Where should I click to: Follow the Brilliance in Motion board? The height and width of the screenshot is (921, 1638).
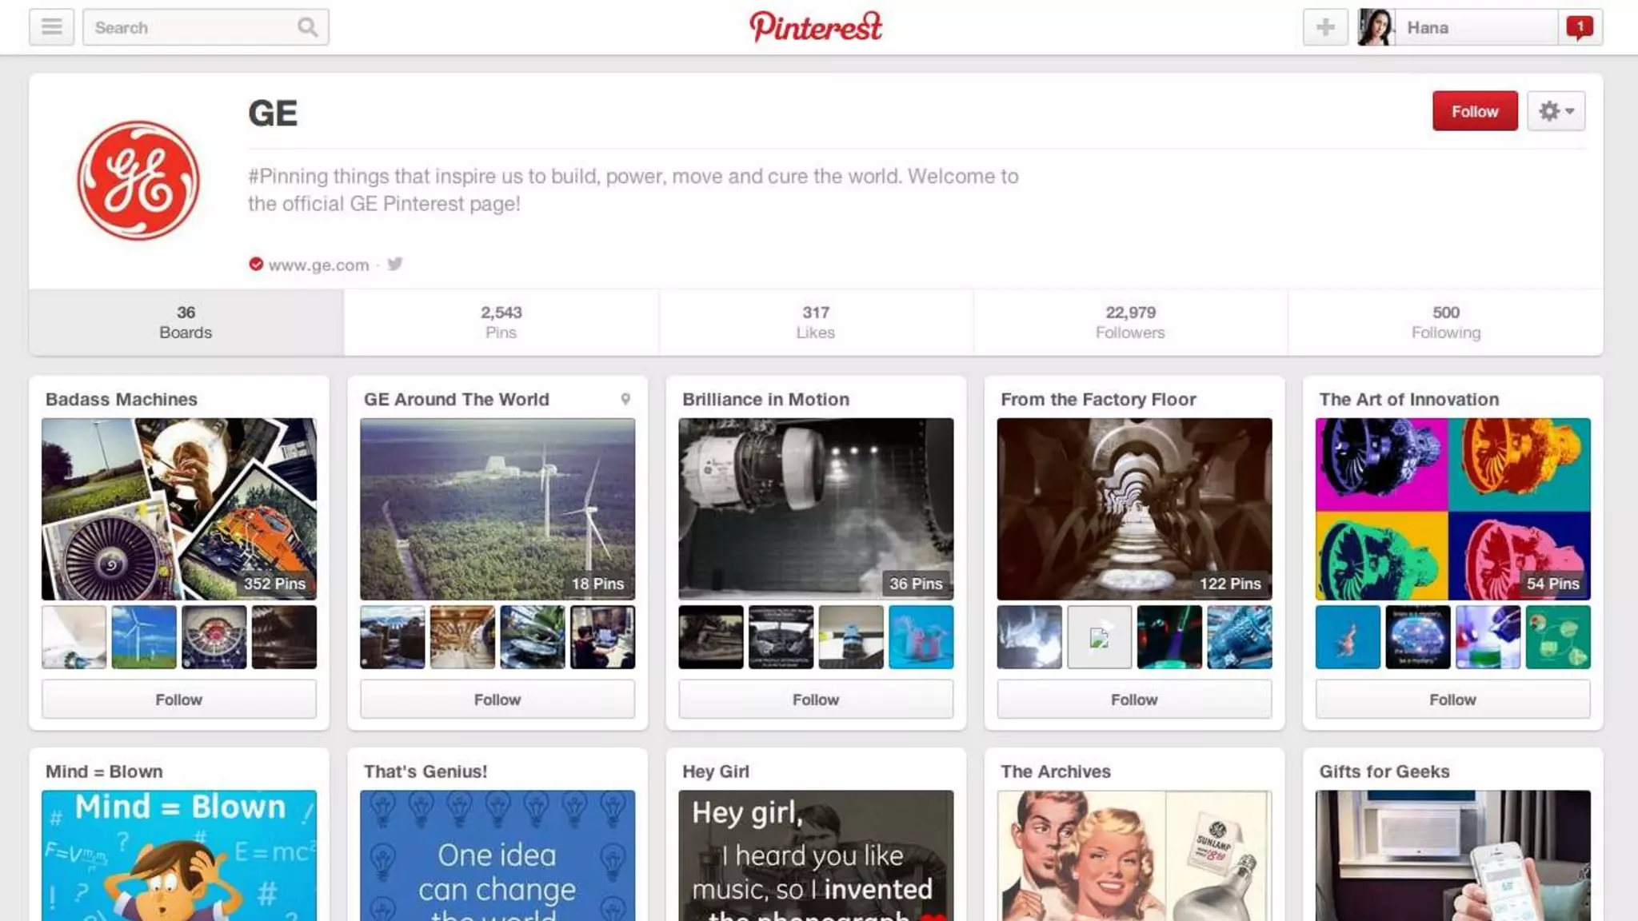click(x=816, y=700)
